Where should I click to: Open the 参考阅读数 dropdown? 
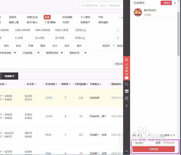tap(8, 53)
